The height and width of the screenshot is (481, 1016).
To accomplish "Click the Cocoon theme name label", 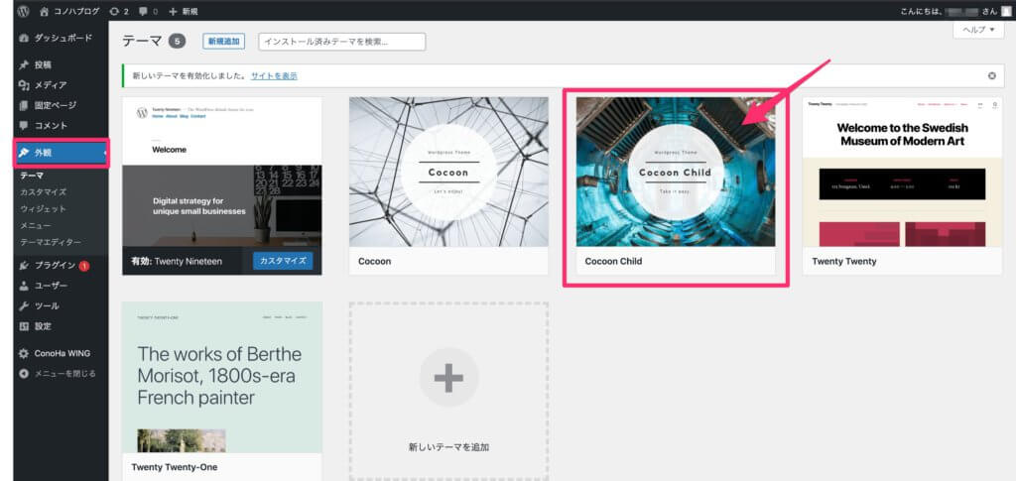I will 374,262.
